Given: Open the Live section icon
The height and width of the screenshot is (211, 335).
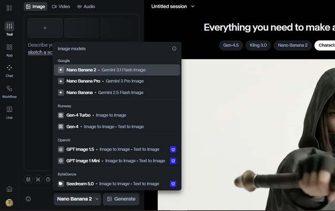Looking at the screenshot, I should [x=9, y=109].
